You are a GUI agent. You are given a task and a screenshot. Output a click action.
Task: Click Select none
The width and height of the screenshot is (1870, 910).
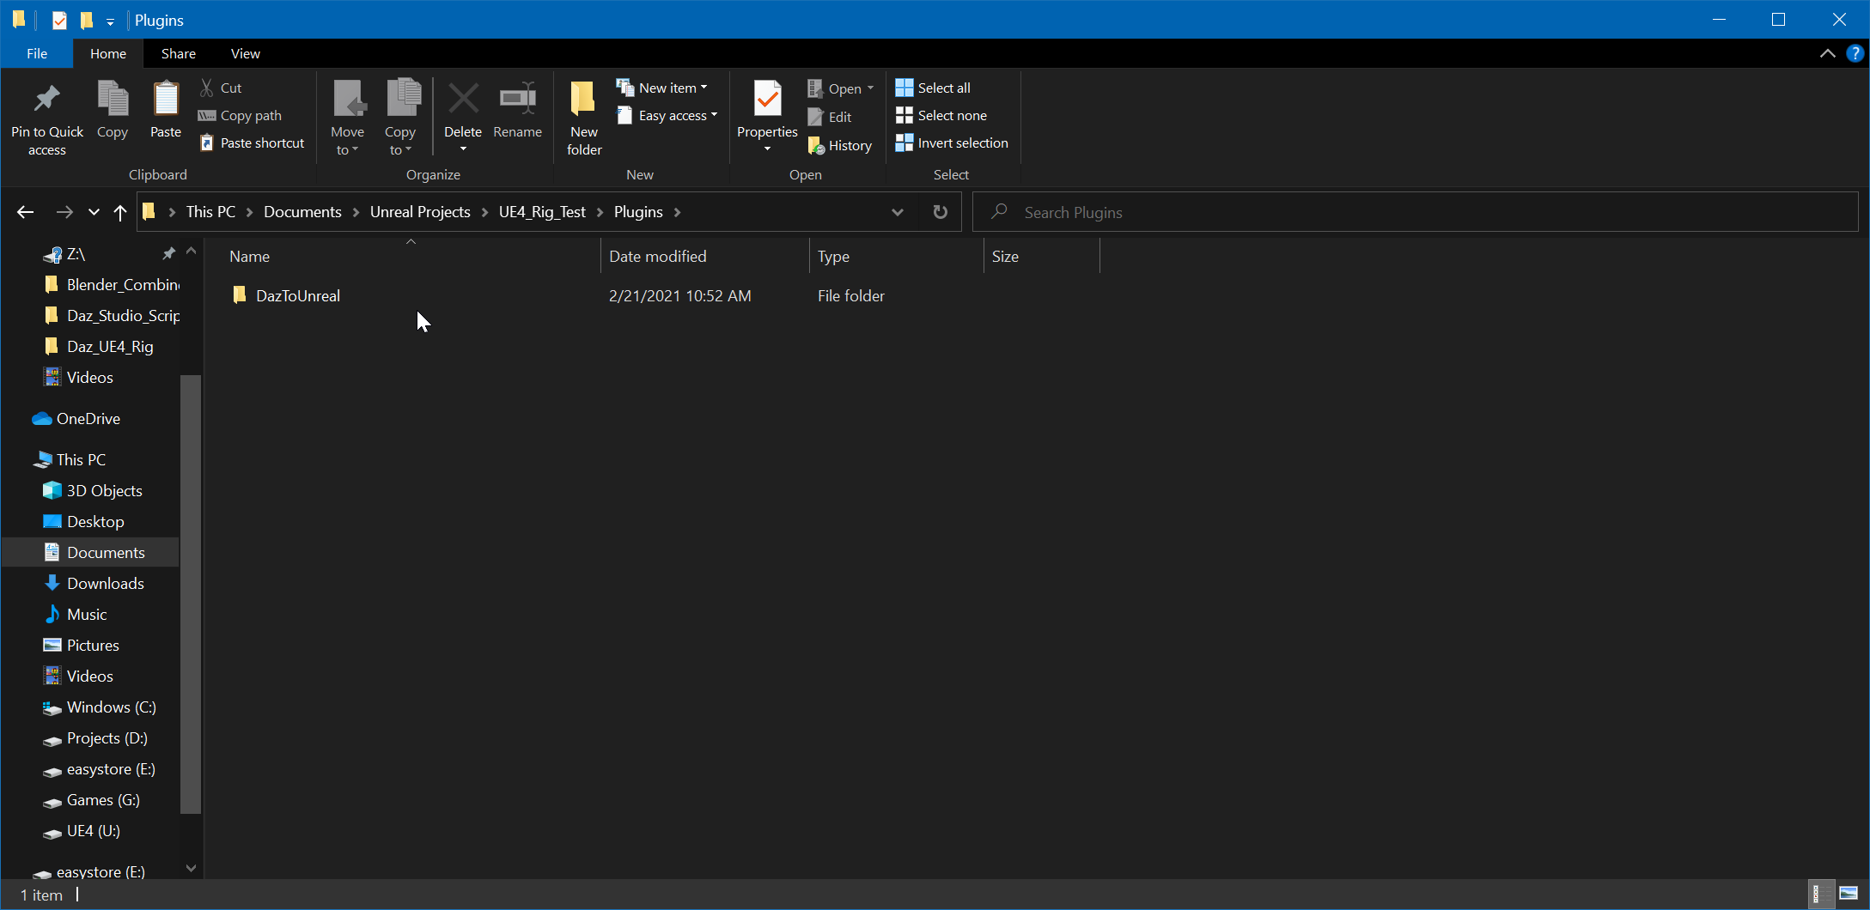pos(941,115)
